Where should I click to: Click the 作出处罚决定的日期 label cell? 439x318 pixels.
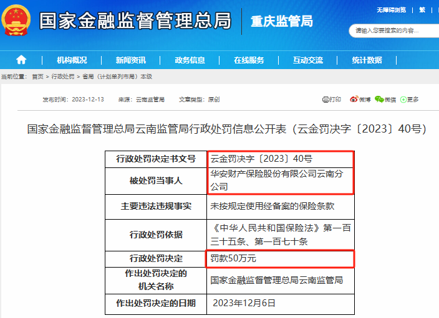(x=156, y=304)
